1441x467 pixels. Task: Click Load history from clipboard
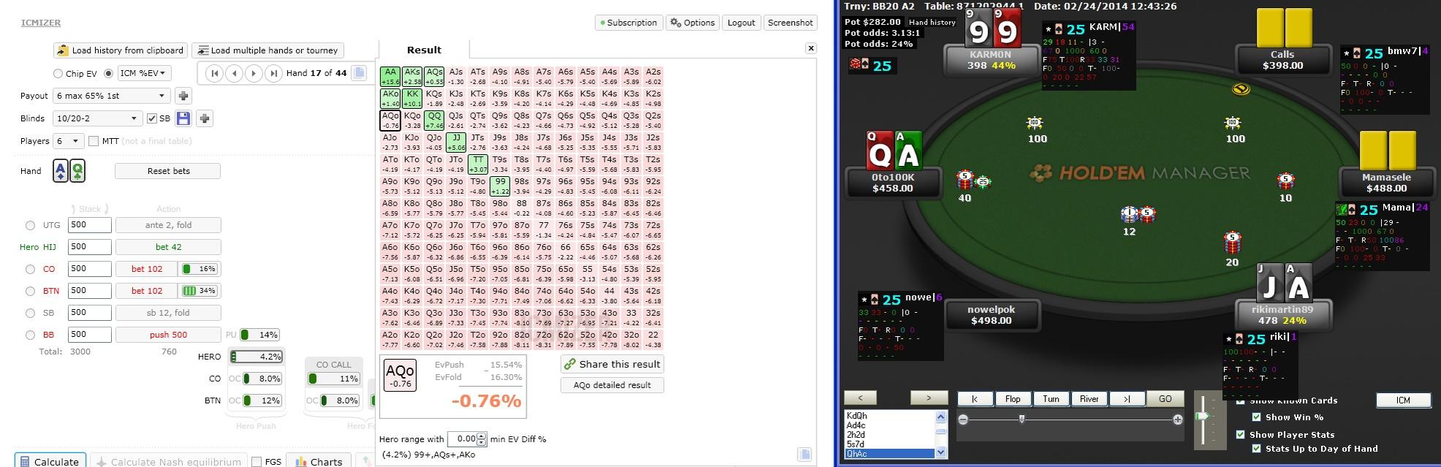point(120,50)
